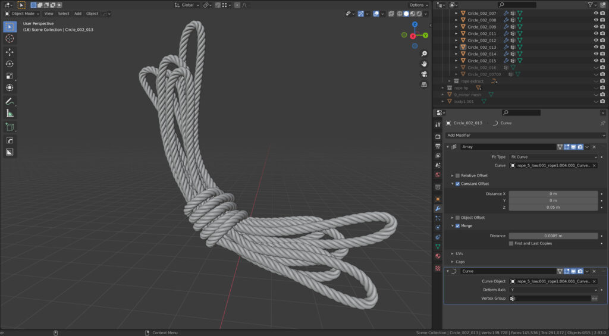Viewport: 609px width, 336px height.
Task: Open the Deform Axis dropdown
Action: [x=553, y=290]
